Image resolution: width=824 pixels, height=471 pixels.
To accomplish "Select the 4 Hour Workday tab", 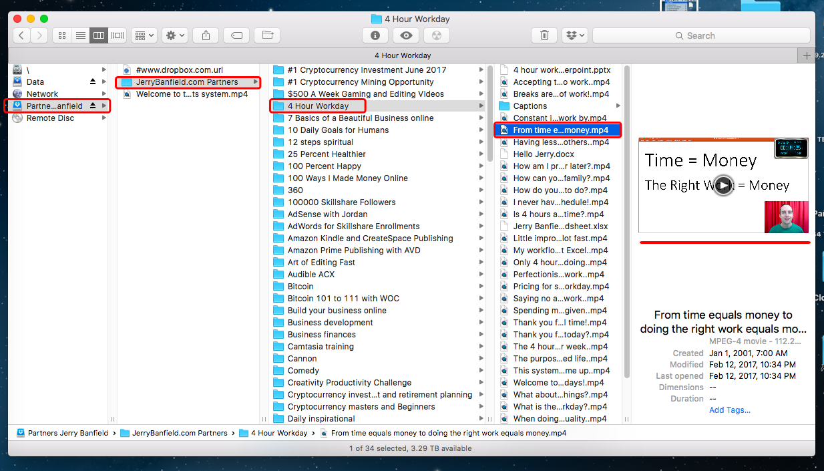I will tap(403, 55).
